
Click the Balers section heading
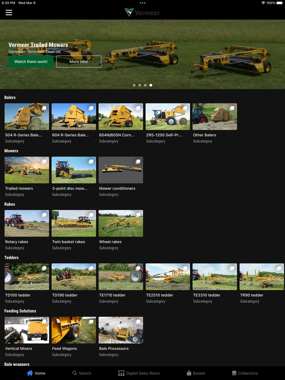click(10, 97)
